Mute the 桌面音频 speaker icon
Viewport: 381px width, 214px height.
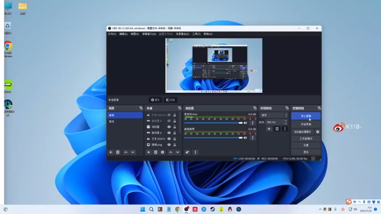245,137
